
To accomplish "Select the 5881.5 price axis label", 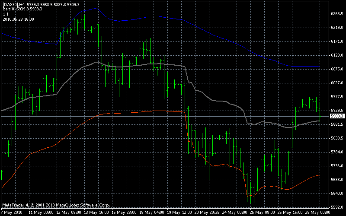I will click(x=337, y=124).
